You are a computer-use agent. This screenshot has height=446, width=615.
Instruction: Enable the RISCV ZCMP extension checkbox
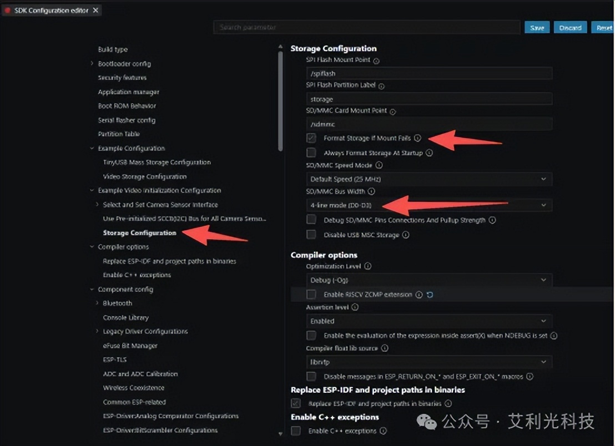click(x=311, y=295)
